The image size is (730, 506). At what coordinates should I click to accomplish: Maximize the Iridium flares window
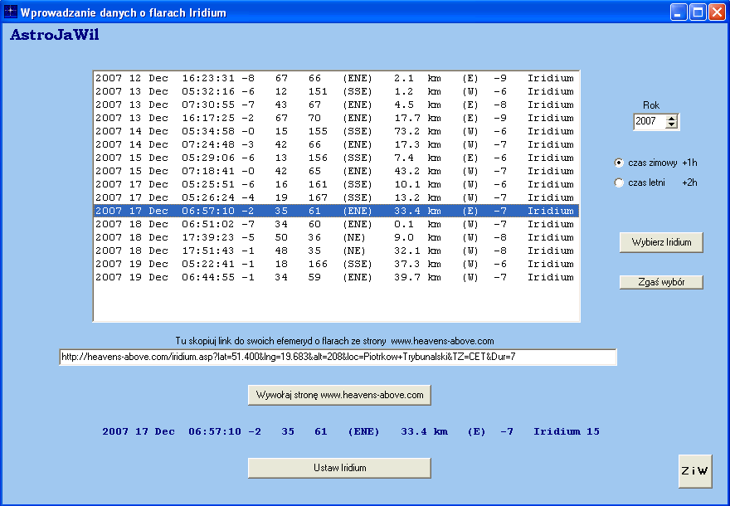pos(698,12)
